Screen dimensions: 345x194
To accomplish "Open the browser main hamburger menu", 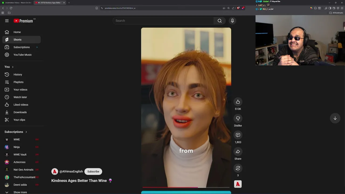I will tap(342, 8).
